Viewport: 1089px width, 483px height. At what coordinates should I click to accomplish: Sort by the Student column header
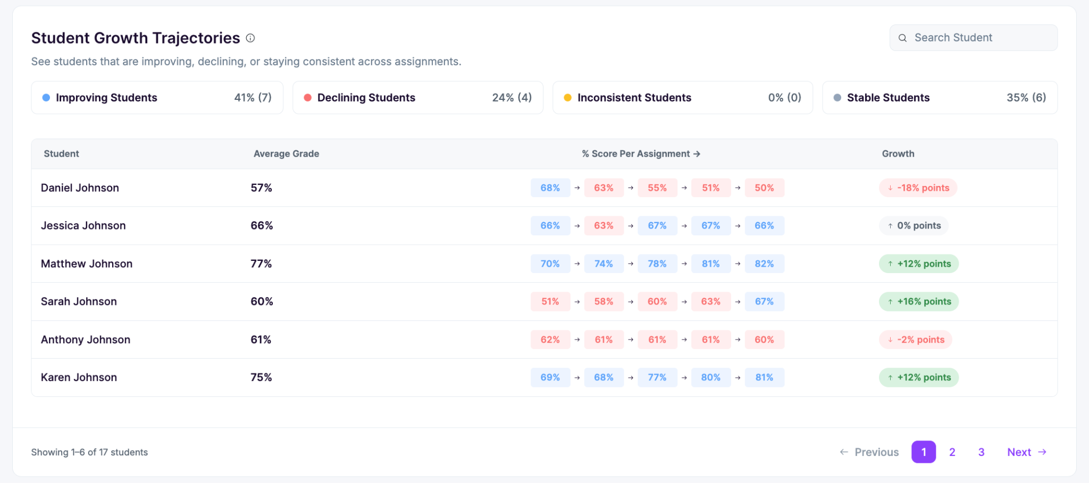[x=61, y=154]
